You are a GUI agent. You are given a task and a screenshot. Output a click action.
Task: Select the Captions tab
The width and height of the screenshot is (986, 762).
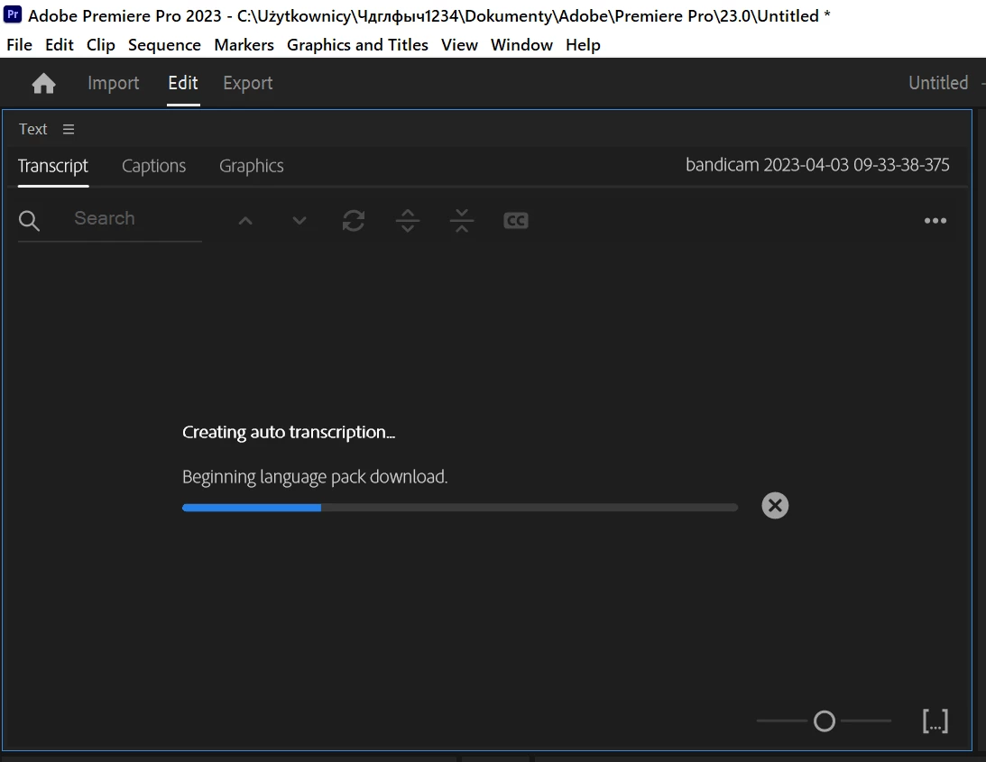[x=153, y=166]
